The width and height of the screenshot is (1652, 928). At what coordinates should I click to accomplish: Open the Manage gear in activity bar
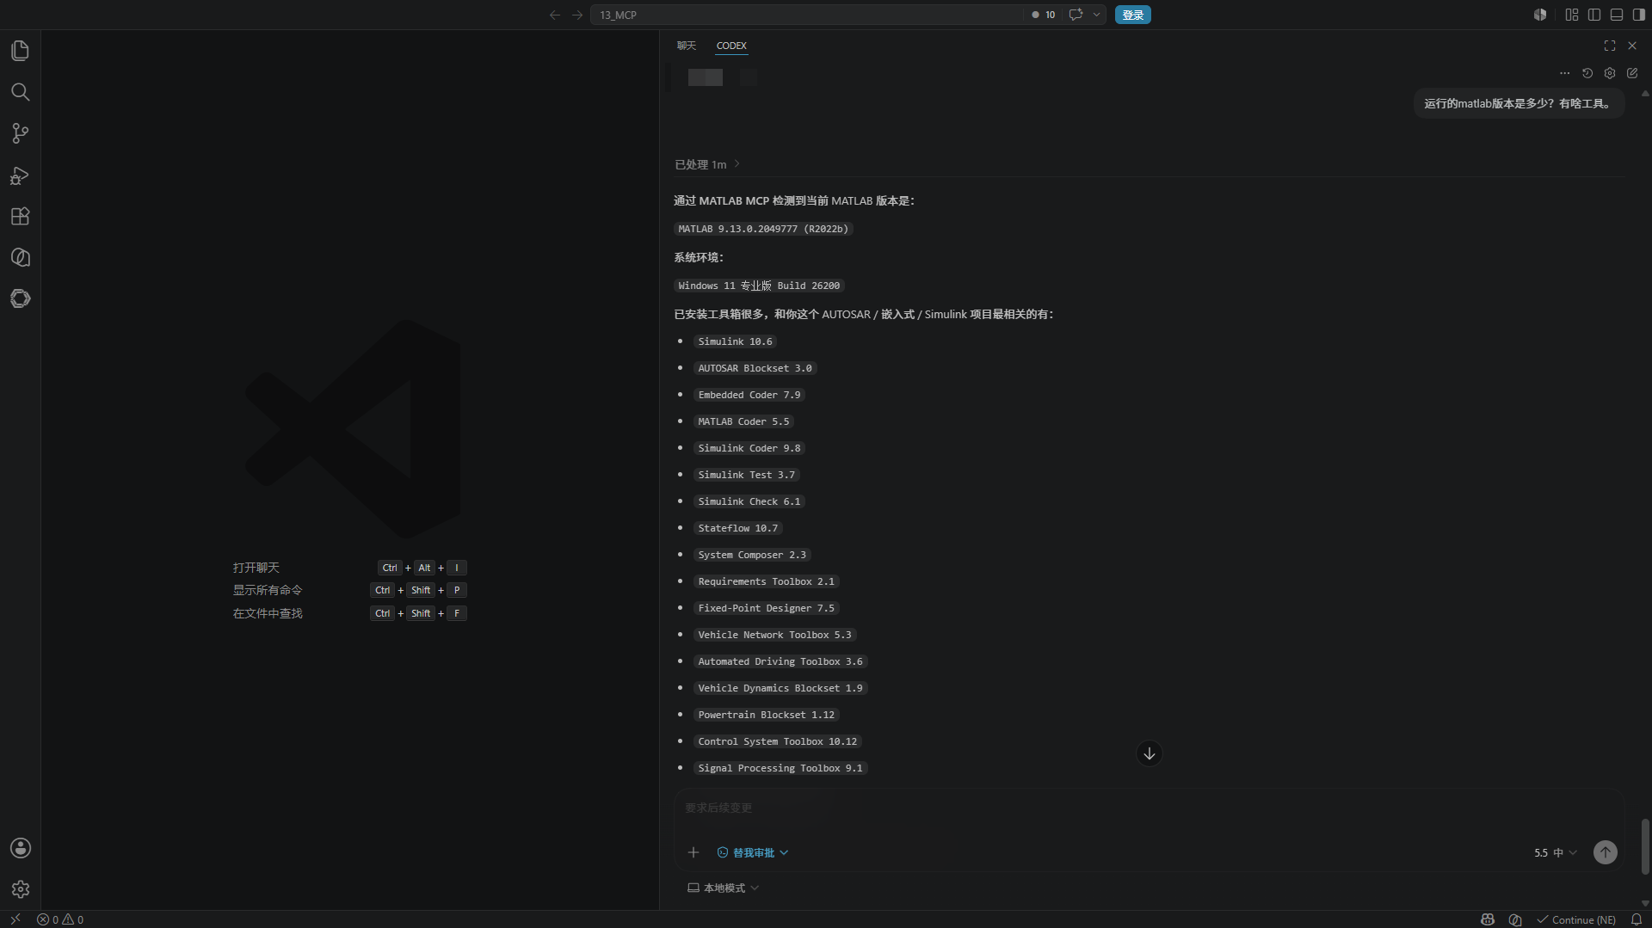[x=20, y=889]
